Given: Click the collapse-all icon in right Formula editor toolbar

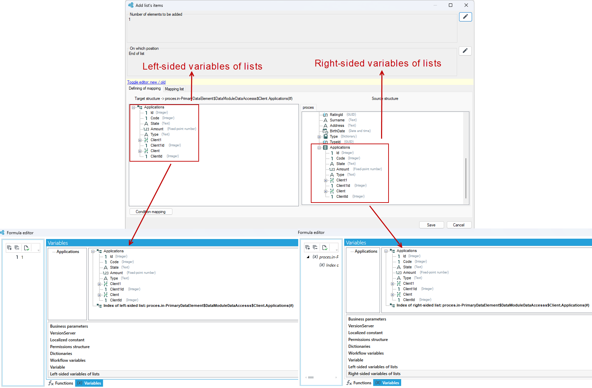Looking at the screenshot, I should [315, 248].
